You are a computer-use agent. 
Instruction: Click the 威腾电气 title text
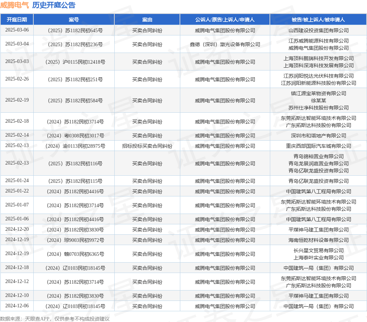tap(14, 5)
